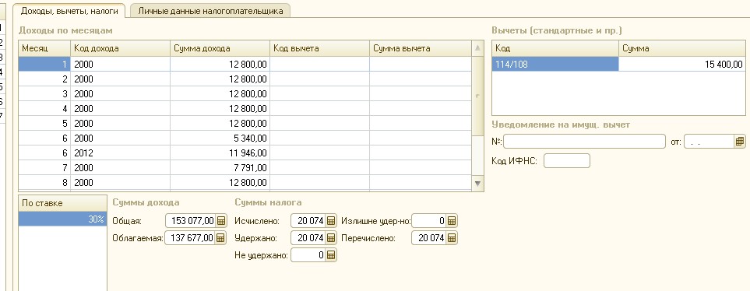Click the scroll-down arrow of income table

[x=477, y=184]
